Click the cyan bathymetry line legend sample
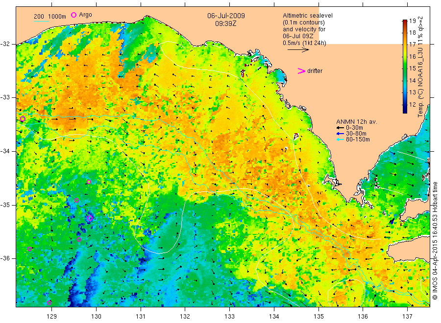 [41, 21]
